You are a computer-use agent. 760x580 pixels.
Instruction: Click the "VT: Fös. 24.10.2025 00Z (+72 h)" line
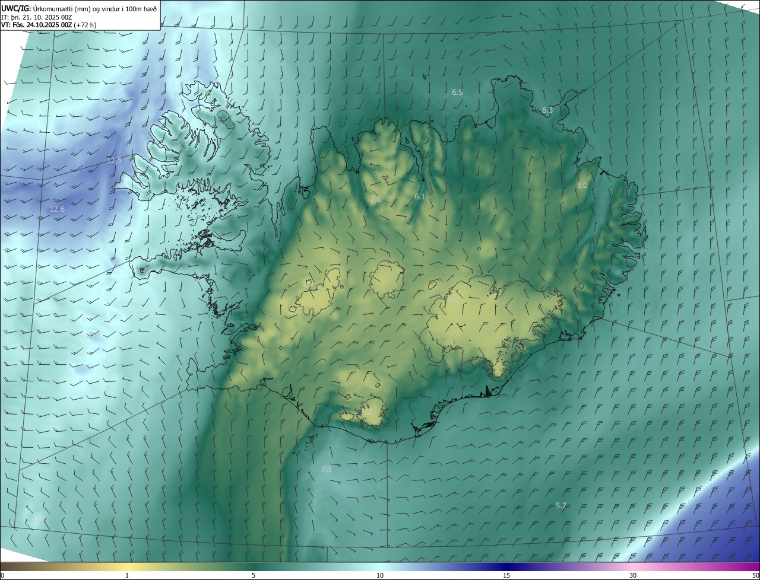point(49,24)
